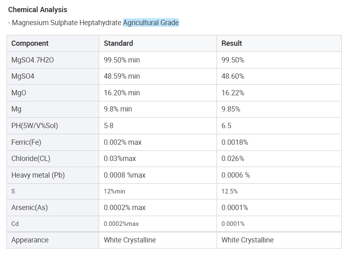The height and width of the screenshot is (253, 349).
Task: Click the "48.59% min" standard cell
Action: [121, 76]
